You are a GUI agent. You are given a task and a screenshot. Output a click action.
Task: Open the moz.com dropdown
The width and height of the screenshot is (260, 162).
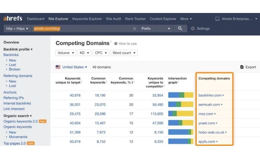pyautogui.click(x=215, y=114)
